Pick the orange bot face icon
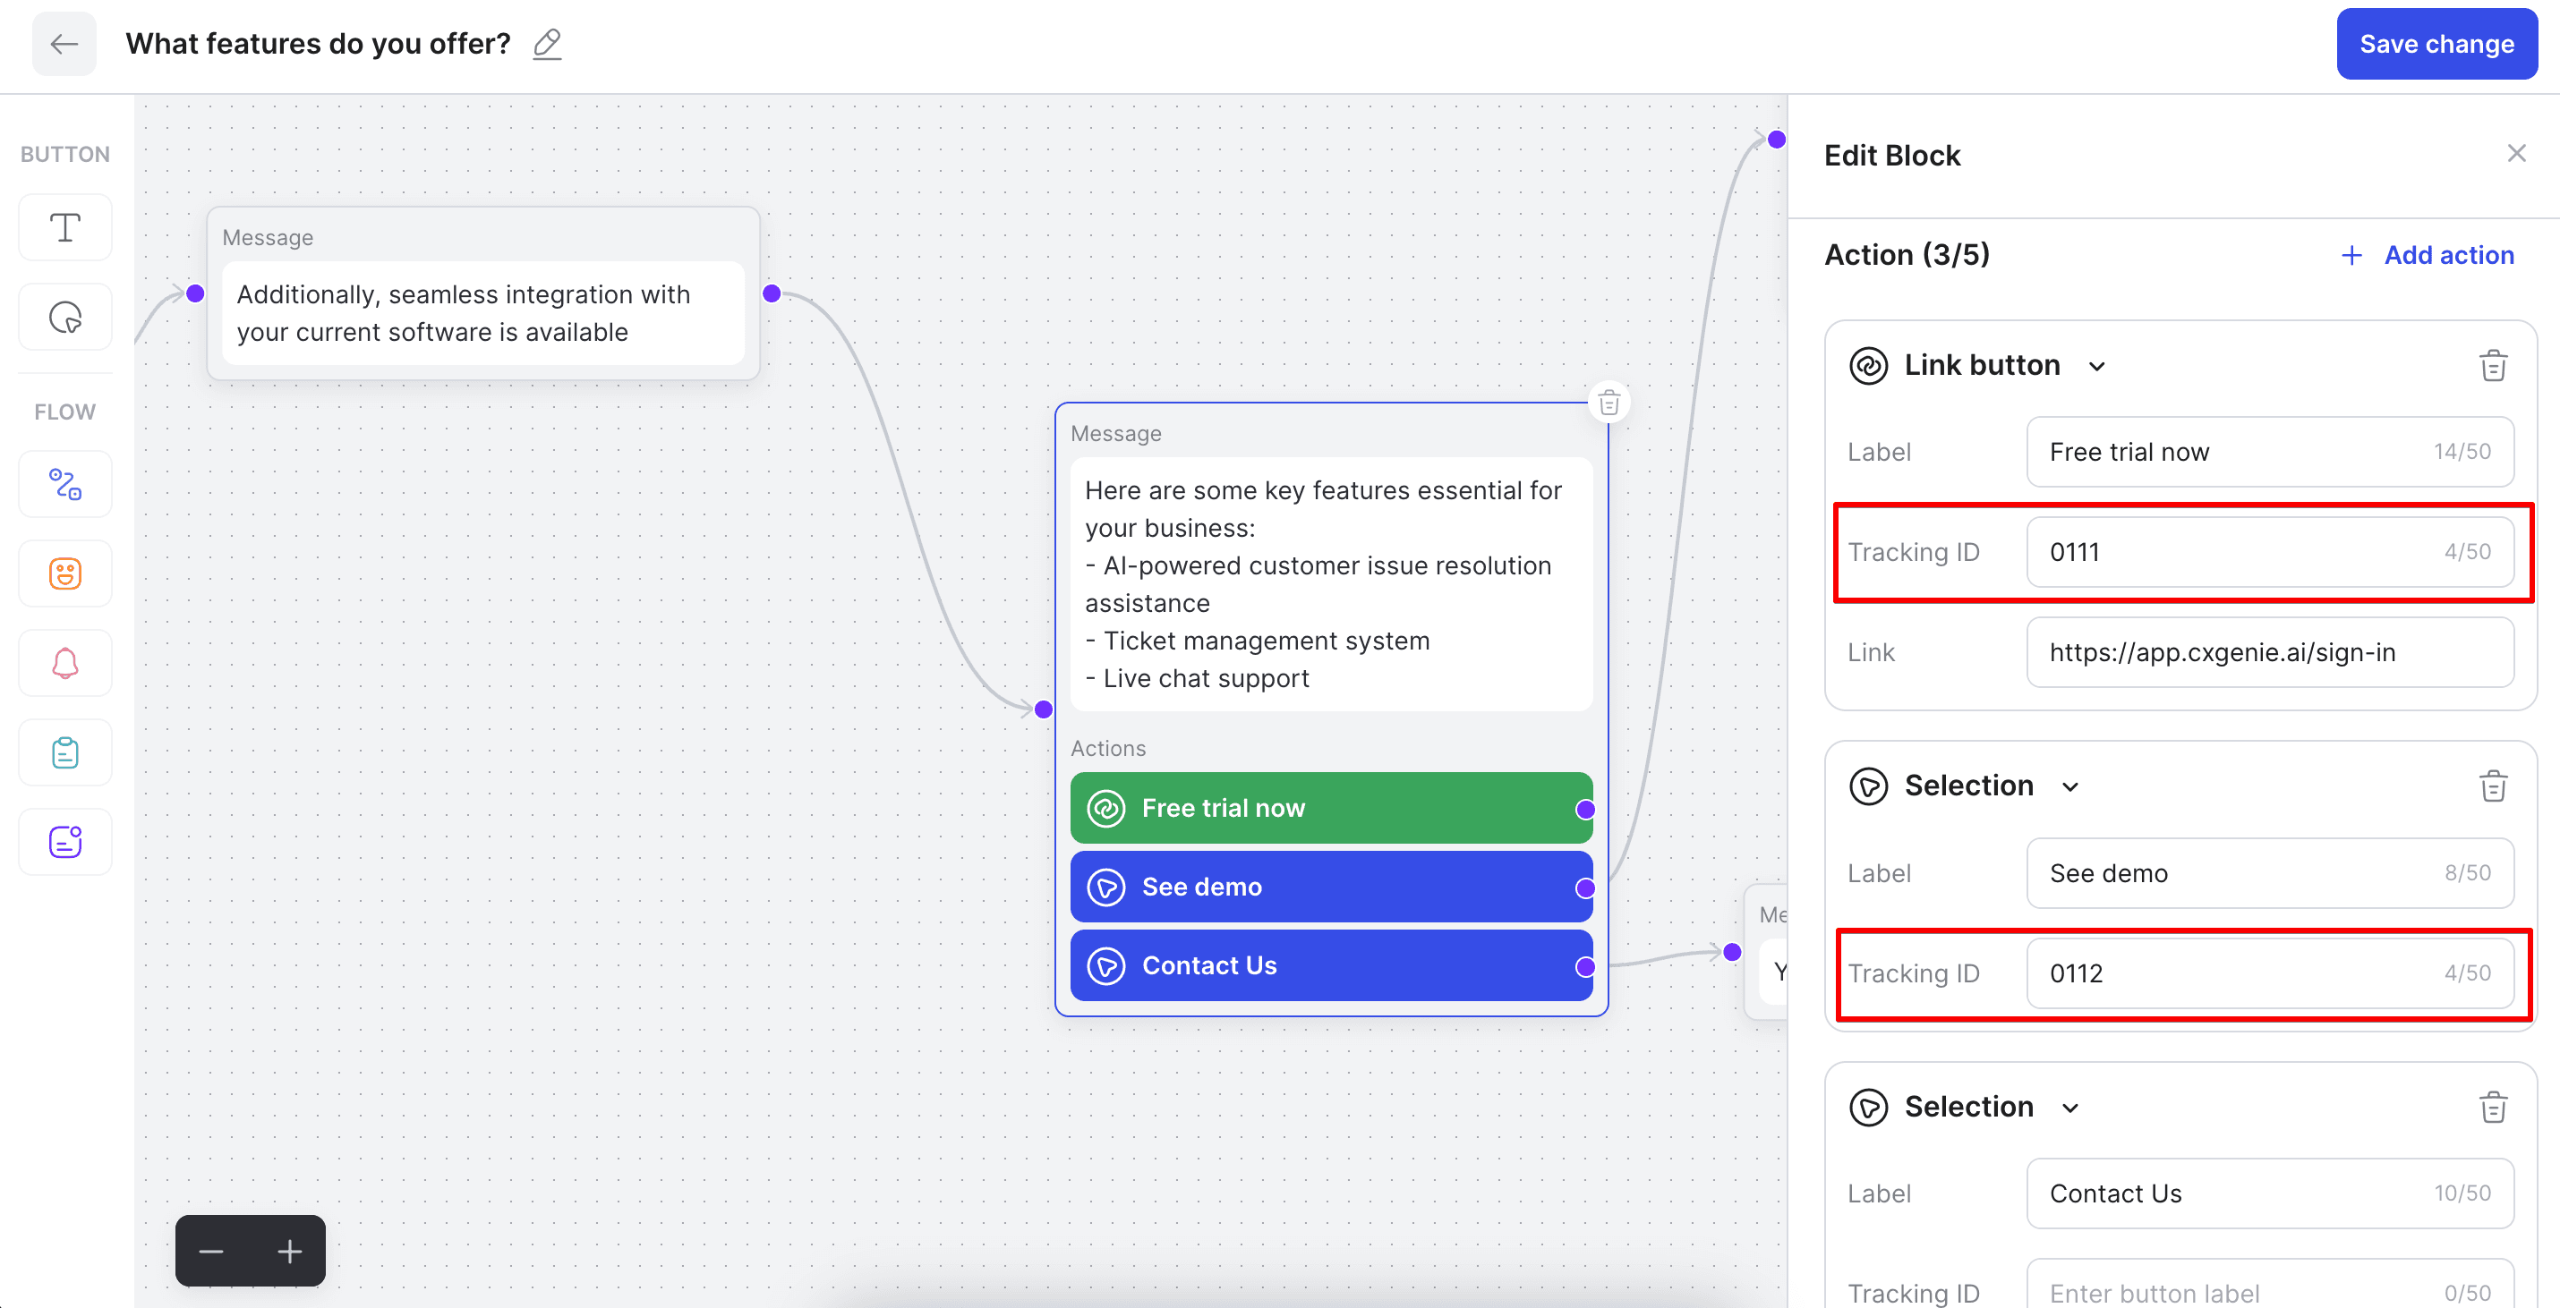The image size is (2560, 1308). click(65, 573)
